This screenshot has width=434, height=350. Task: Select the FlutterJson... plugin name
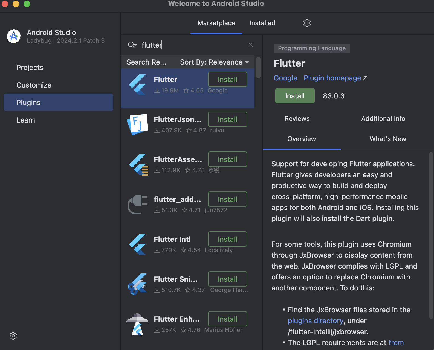coord(178,119)
